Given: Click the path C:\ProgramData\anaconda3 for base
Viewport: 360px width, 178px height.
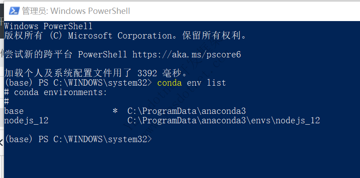Looking at the screenshot, I should (186, 111).
